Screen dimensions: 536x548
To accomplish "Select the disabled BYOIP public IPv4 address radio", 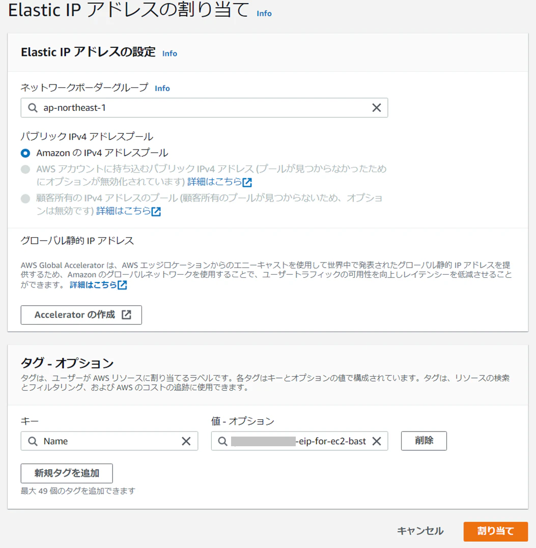I will click(x=25, y=169).
